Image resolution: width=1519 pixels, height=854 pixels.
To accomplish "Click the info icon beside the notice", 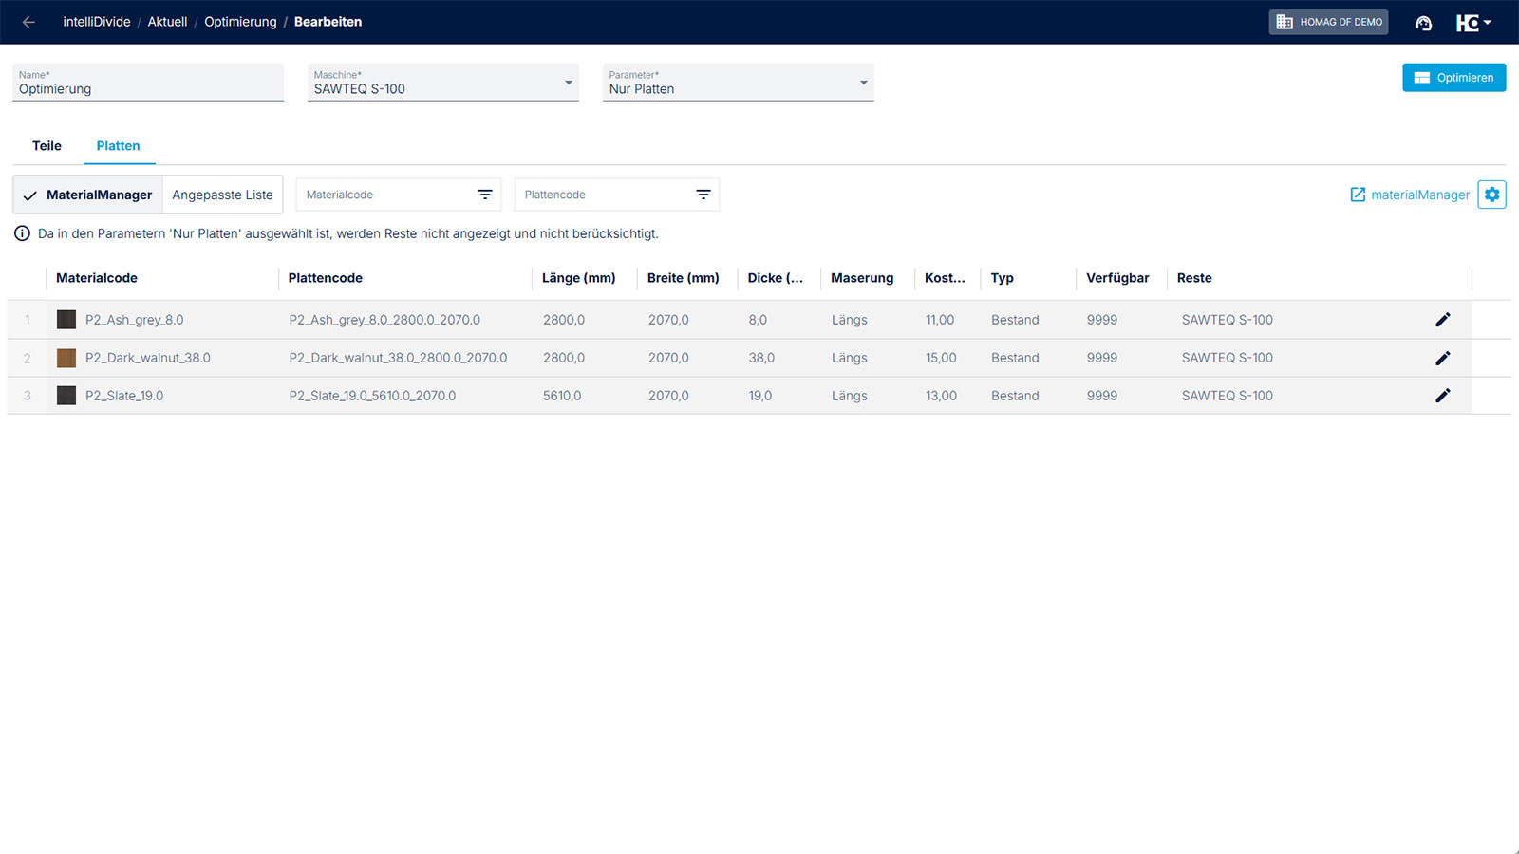I will coord(22,233).
